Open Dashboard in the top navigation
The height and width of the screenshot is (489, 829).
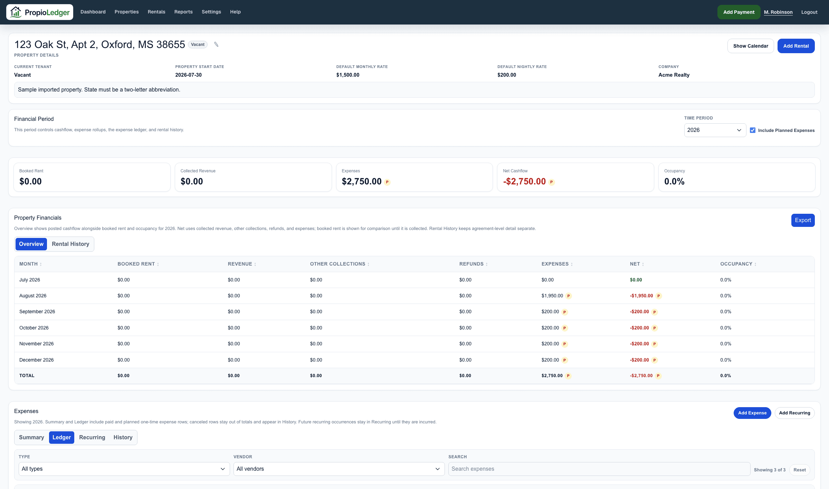point(93,12)
